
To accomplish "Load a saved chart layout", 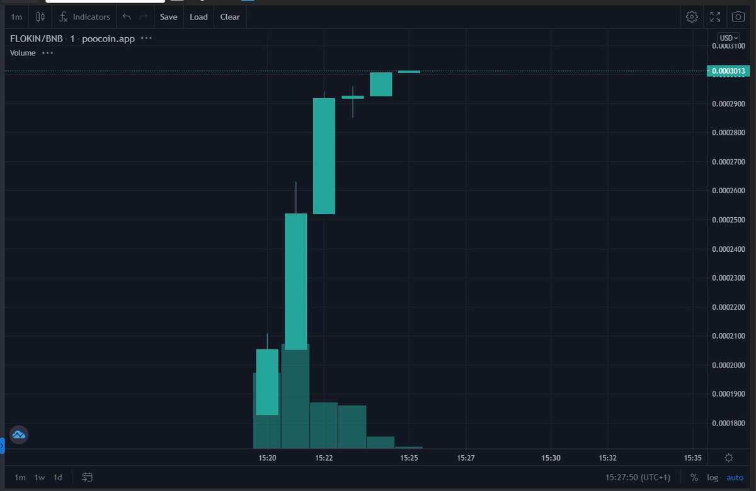I will (198, 17).
